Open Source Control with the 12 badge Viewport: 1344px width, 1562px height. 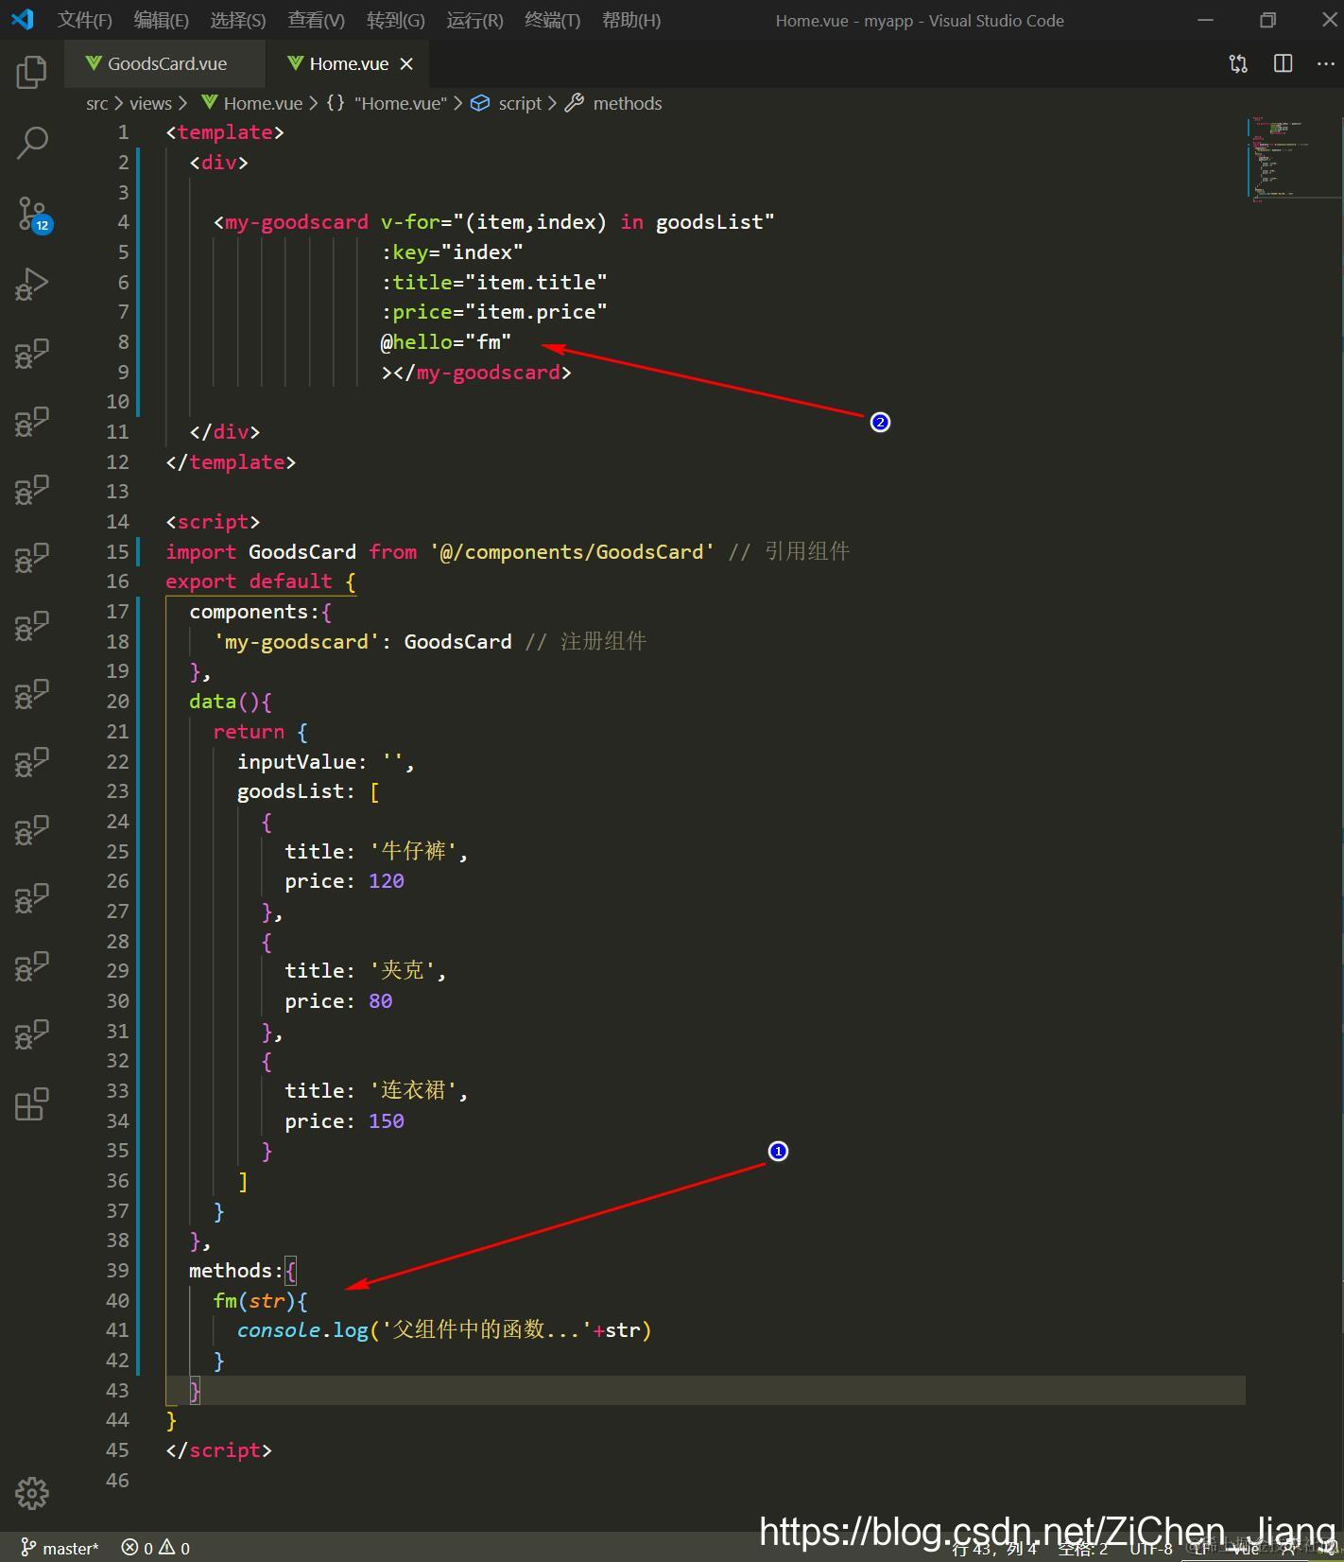(x=33, y=215)
